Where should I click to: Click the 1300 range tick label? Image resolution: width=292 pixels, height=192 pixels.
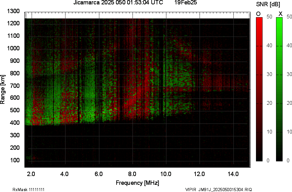13,11
